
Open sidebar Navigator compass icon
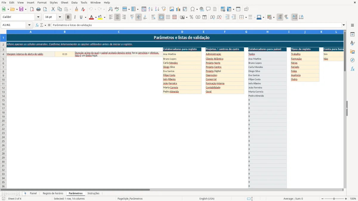pos(352,60)
